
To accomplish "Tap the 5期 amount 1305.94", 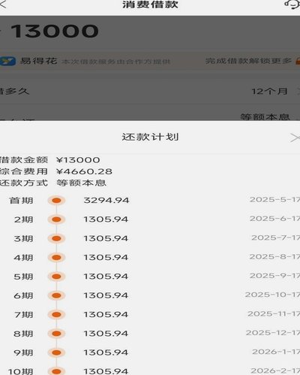I will coord(106,277).
